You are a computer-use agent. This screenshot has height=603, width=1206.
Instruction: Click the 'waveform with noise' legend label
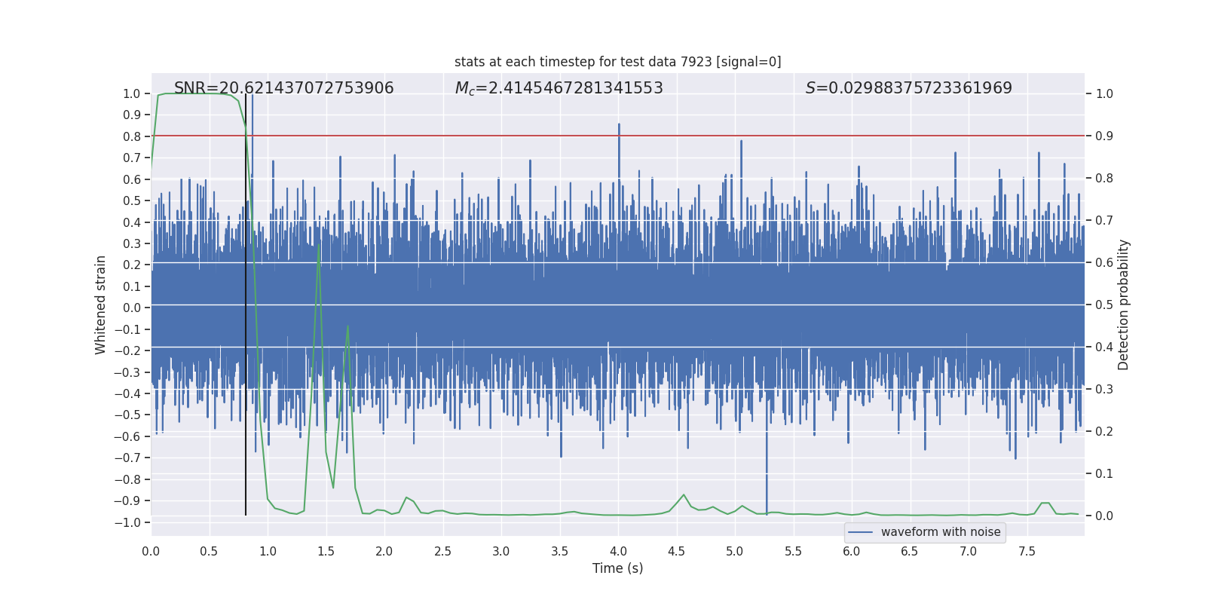click(x=940, y=532)
